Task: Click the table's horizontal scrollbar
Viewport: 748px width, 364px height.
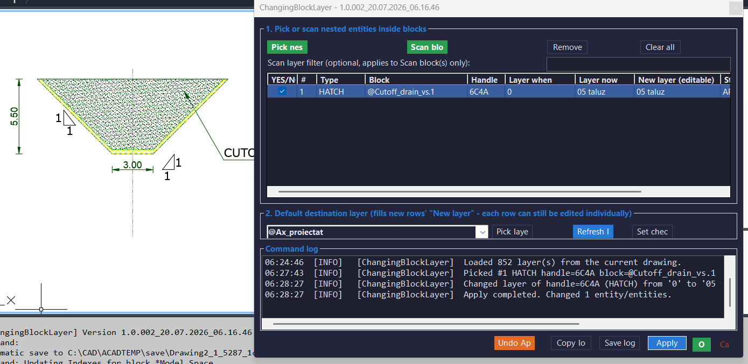Action: [x=459, y=191]
